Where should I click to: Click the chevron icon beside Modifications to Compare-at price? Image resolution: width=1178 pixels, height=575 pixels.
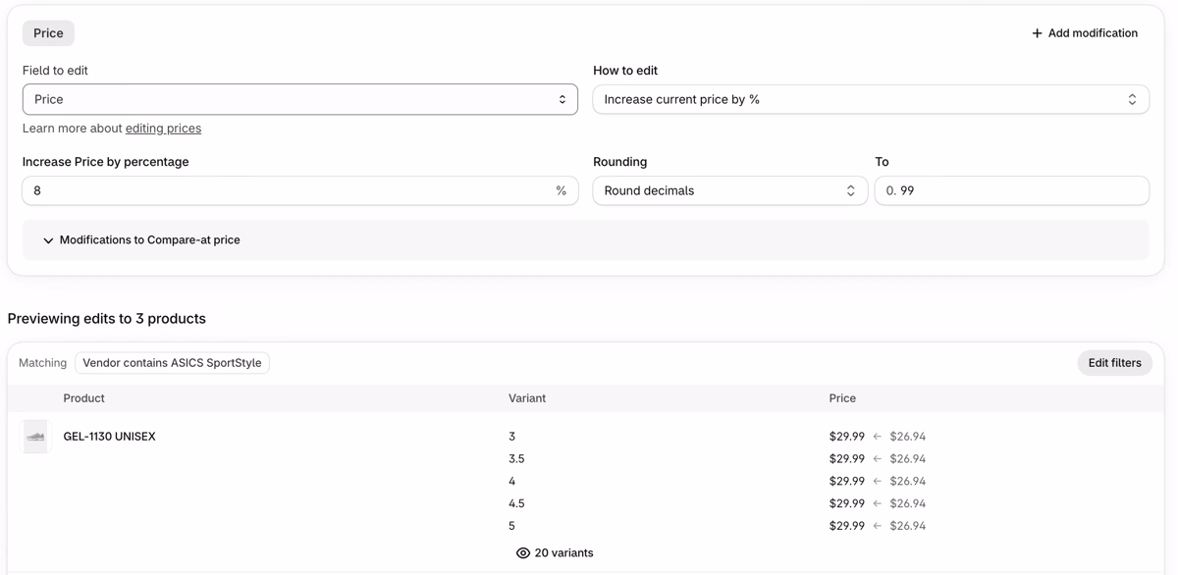[x=48, y=240]
